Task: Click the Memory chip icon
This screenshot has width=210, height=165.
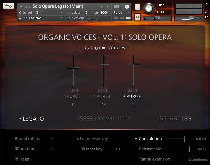Action: point(69,18)
